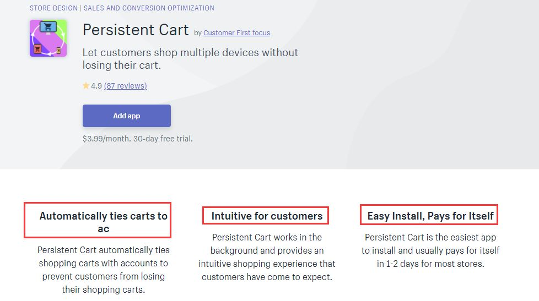The image size is (539, 301).
Task: Select the 'Intuitive for customers' heading
Action: pos(267,216)
